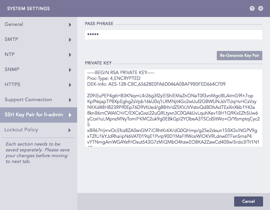Viewport: 270px width, 210px height.
Task: Click the HTTPS row arrow icon
Action: coord(70,85)
